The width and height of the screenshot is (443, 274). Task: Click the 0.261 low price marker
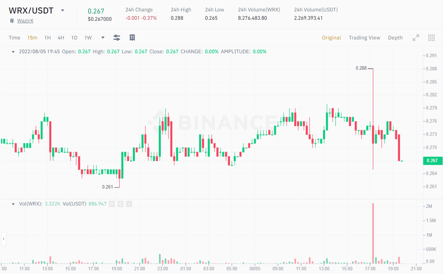click(x=108, y=187)
